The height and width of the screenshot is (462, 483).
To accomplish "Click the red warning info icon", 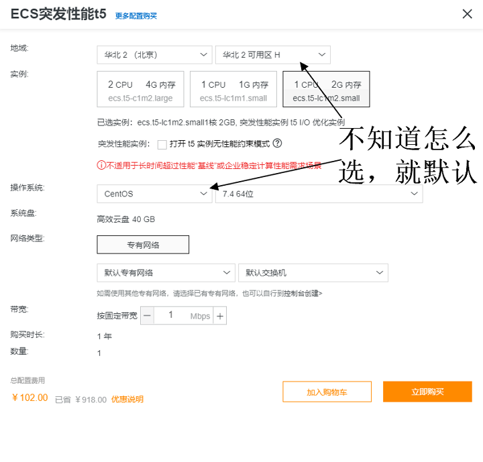I will (x=101, y=166).
